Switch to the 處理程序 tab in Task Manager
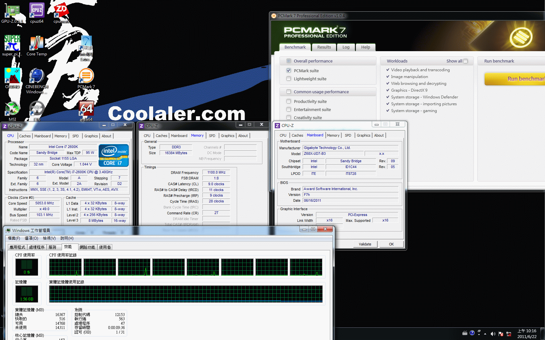 [x=37, y=247]
